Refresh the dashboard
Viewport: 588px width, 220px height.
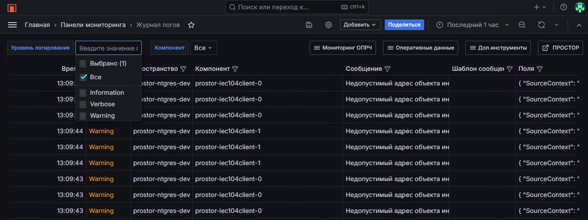(x=541, y=25)
